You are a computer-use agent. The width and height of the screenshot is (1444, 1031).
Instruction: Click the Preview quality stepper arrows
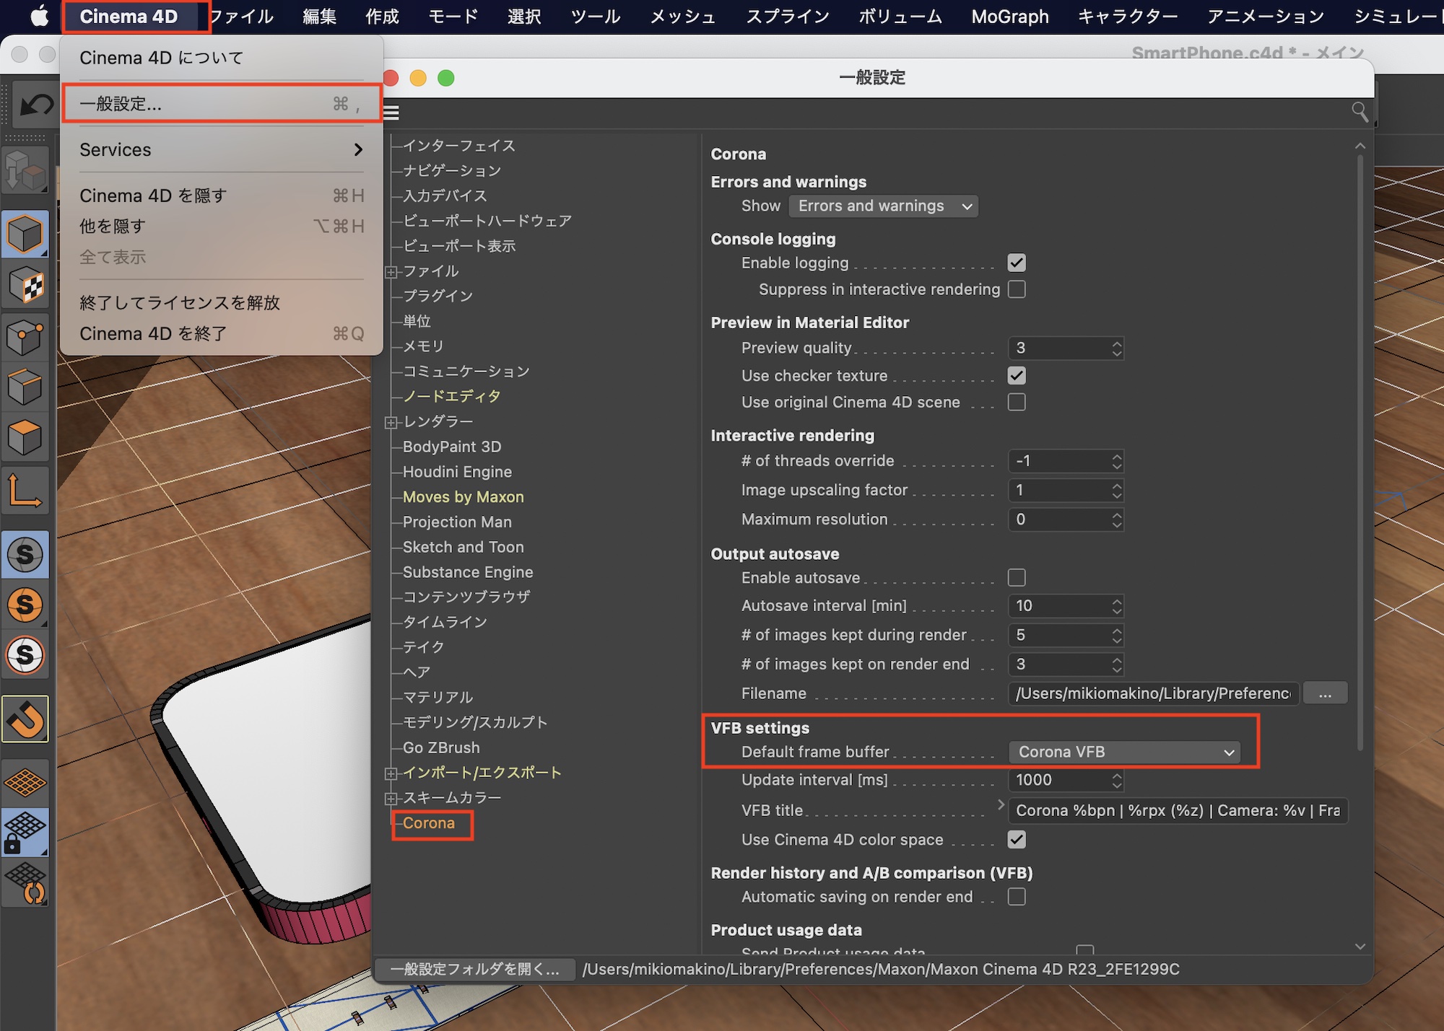click(1117, 348)
